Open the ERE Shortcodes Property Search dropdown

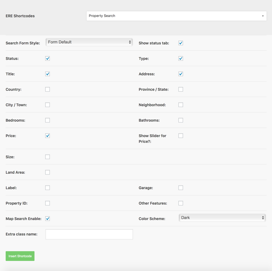[176, 16]
